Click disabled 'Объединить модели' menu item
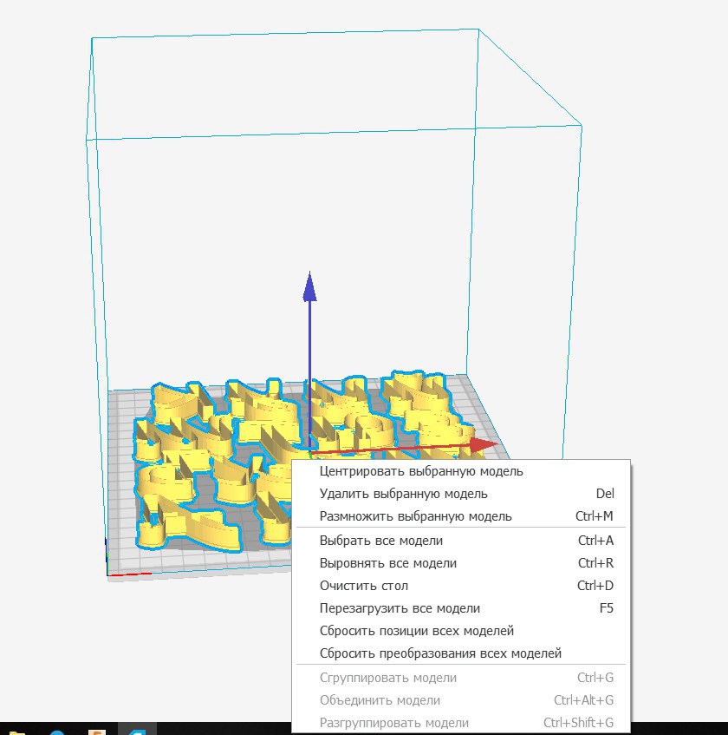 (x=461, y=699)
